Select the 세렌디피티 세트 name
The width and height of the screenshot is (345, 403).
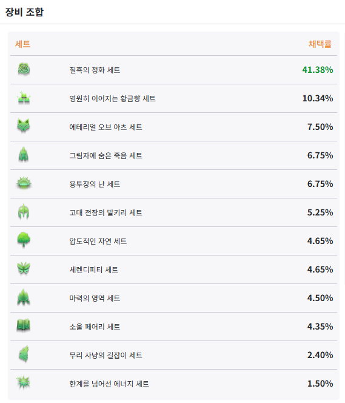click(x=94, y=269)
